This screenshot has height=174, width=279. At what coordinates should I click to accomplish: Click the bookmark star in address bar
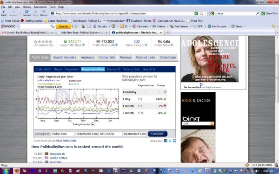[201, 13]
